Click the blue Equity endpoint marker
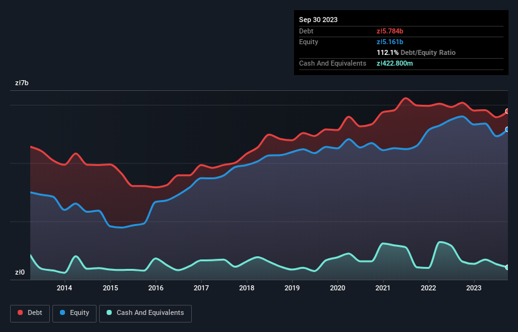The height and width of the screenshot is (332, 518). (507, 129)
